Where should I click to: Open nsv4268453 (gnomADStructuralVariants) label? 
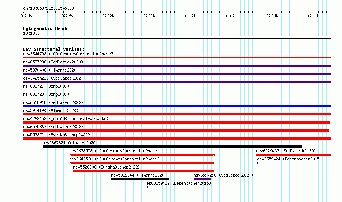pyautogui.click(x=66, y=119)
